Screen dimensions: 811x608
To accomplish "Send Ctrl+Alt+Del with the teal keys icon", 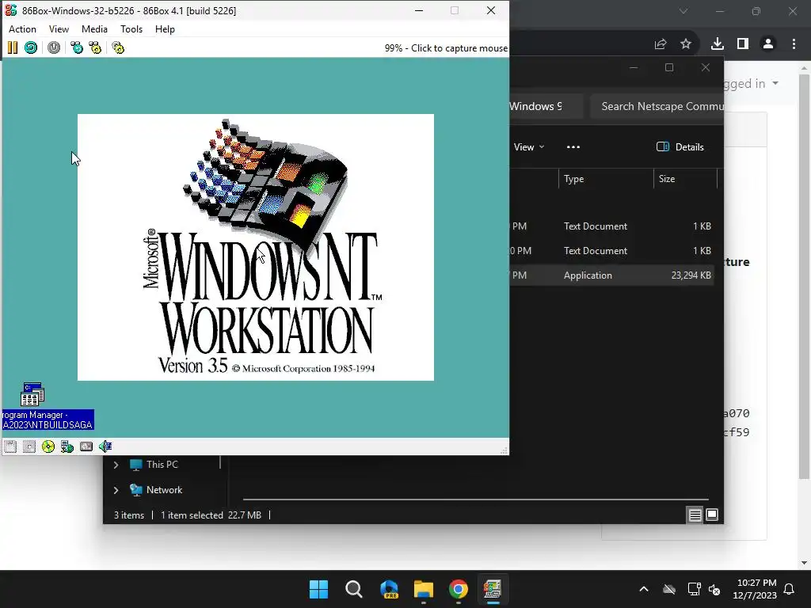I will click(77, 47).
